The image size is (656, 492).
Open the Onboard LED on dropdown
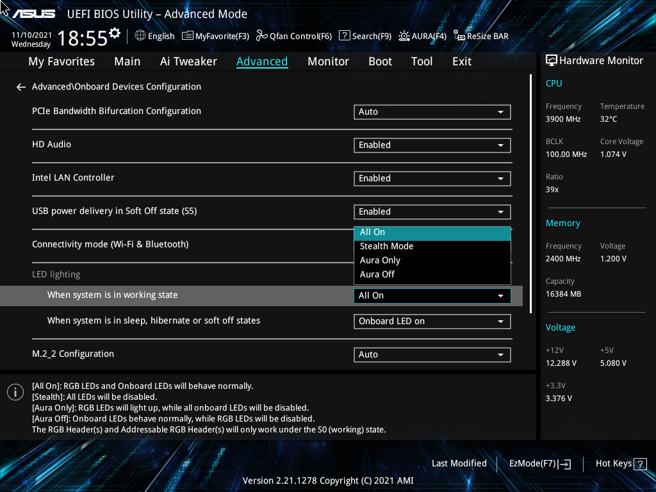point(432,322)
